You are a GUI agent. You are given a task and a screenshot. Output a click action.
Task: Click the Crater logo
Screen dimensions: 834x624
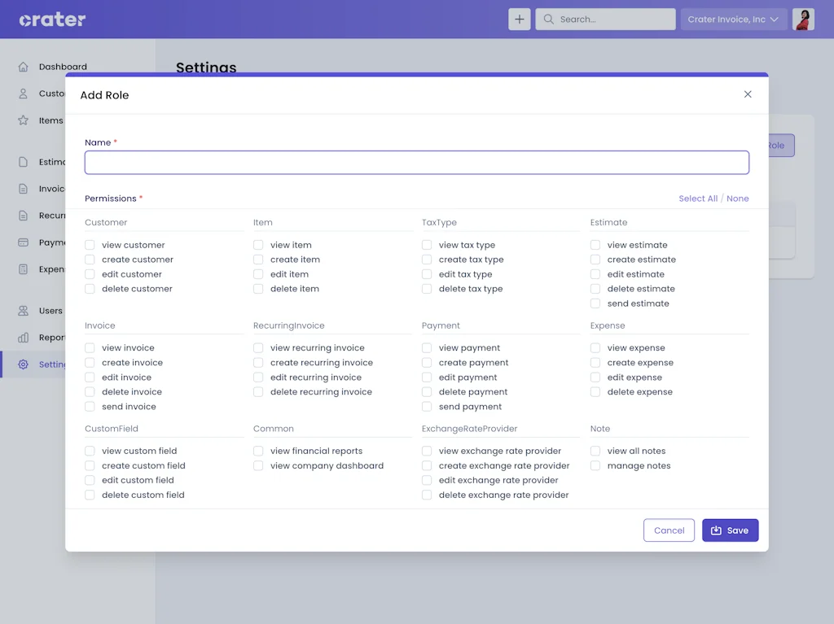tap(52, 20)
